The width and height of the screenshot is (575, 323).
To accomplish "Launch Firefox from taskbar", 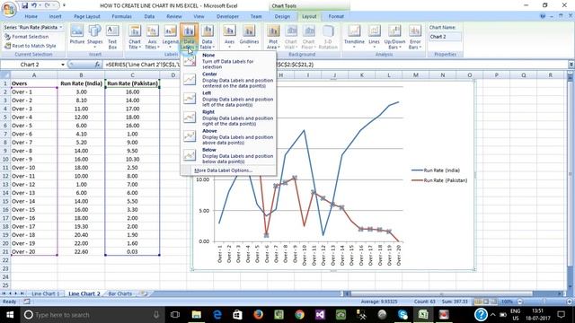I will coord(258,315).
